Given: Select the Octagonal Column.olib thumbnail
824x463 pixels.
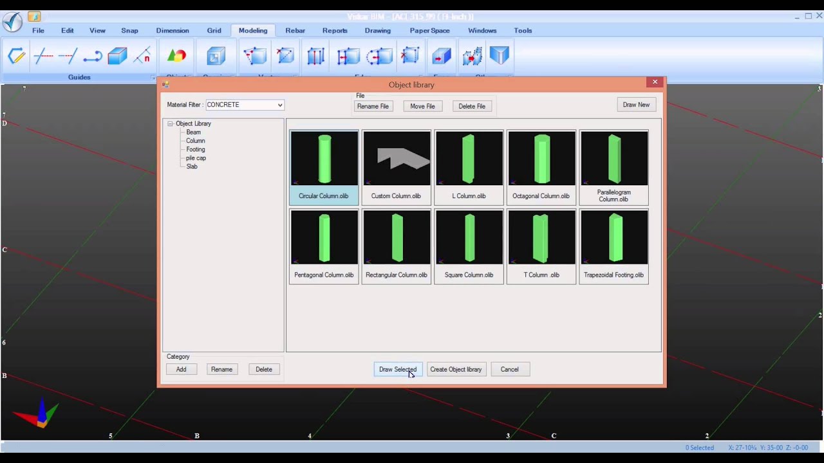Looking at the screenshot, I should pos(541,167).
